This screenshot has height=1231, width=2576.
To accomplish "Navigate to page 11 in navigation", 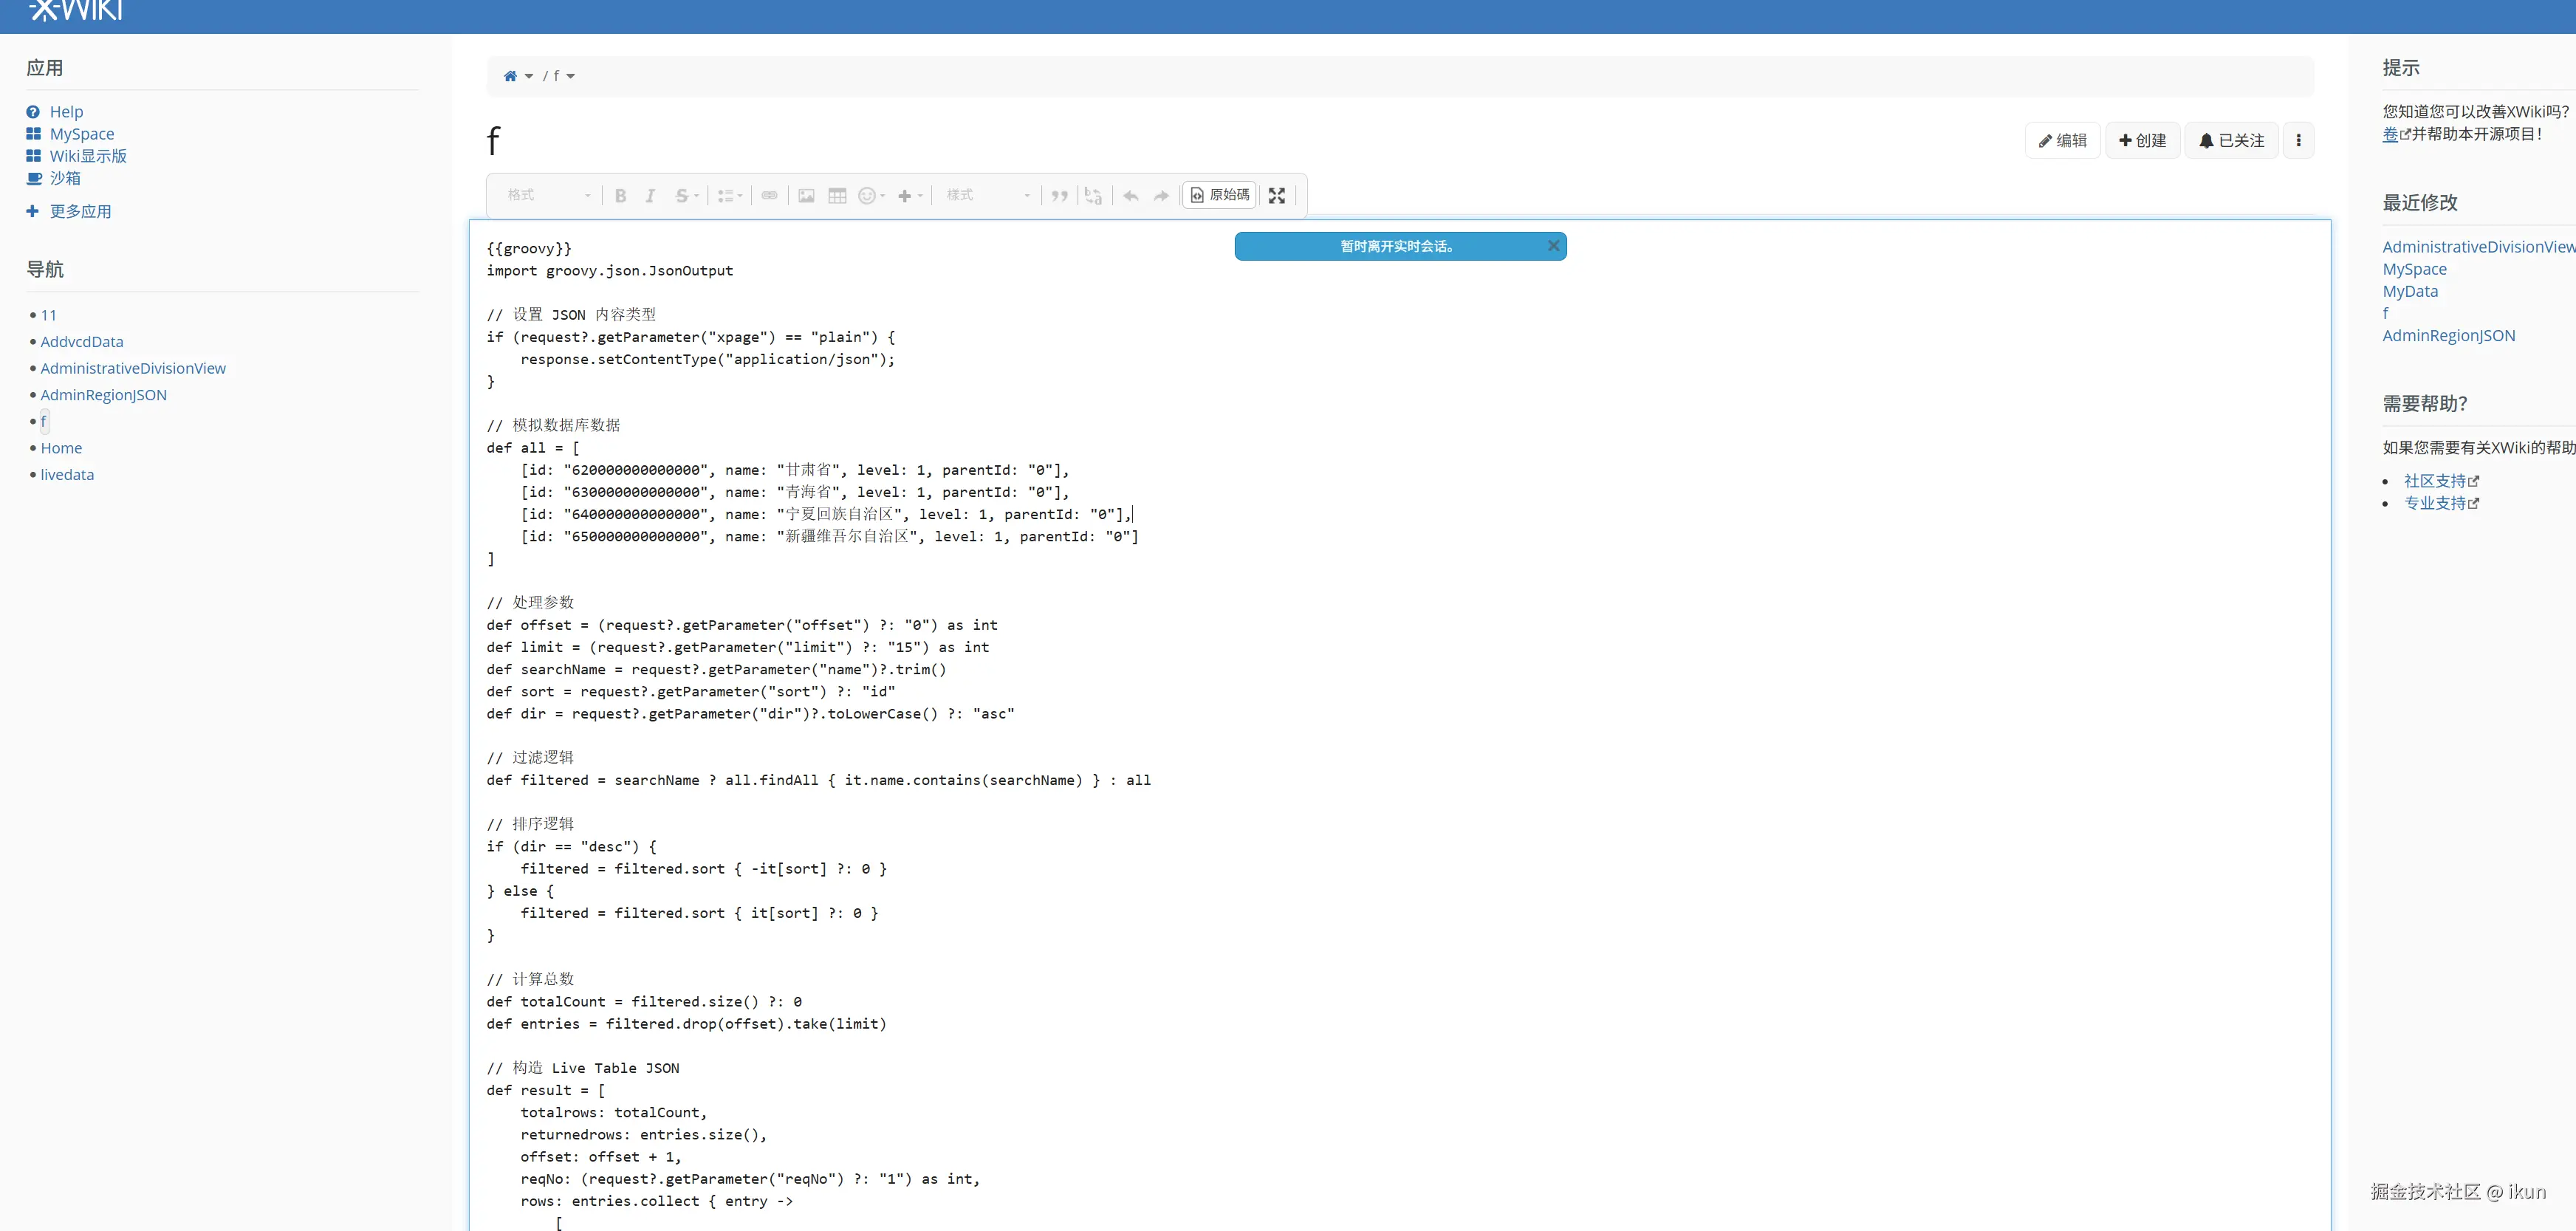I will (x=48, y=315).
